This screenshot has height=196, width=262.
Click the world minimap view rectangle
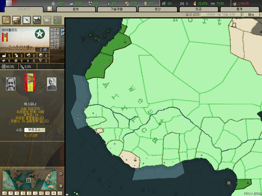coord(29,180)
